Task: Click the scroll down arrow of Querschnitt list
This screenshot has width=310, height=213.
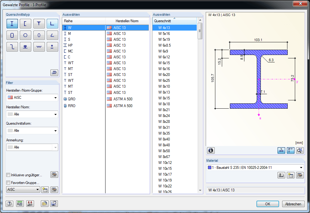Action: (x=200, y=190)
